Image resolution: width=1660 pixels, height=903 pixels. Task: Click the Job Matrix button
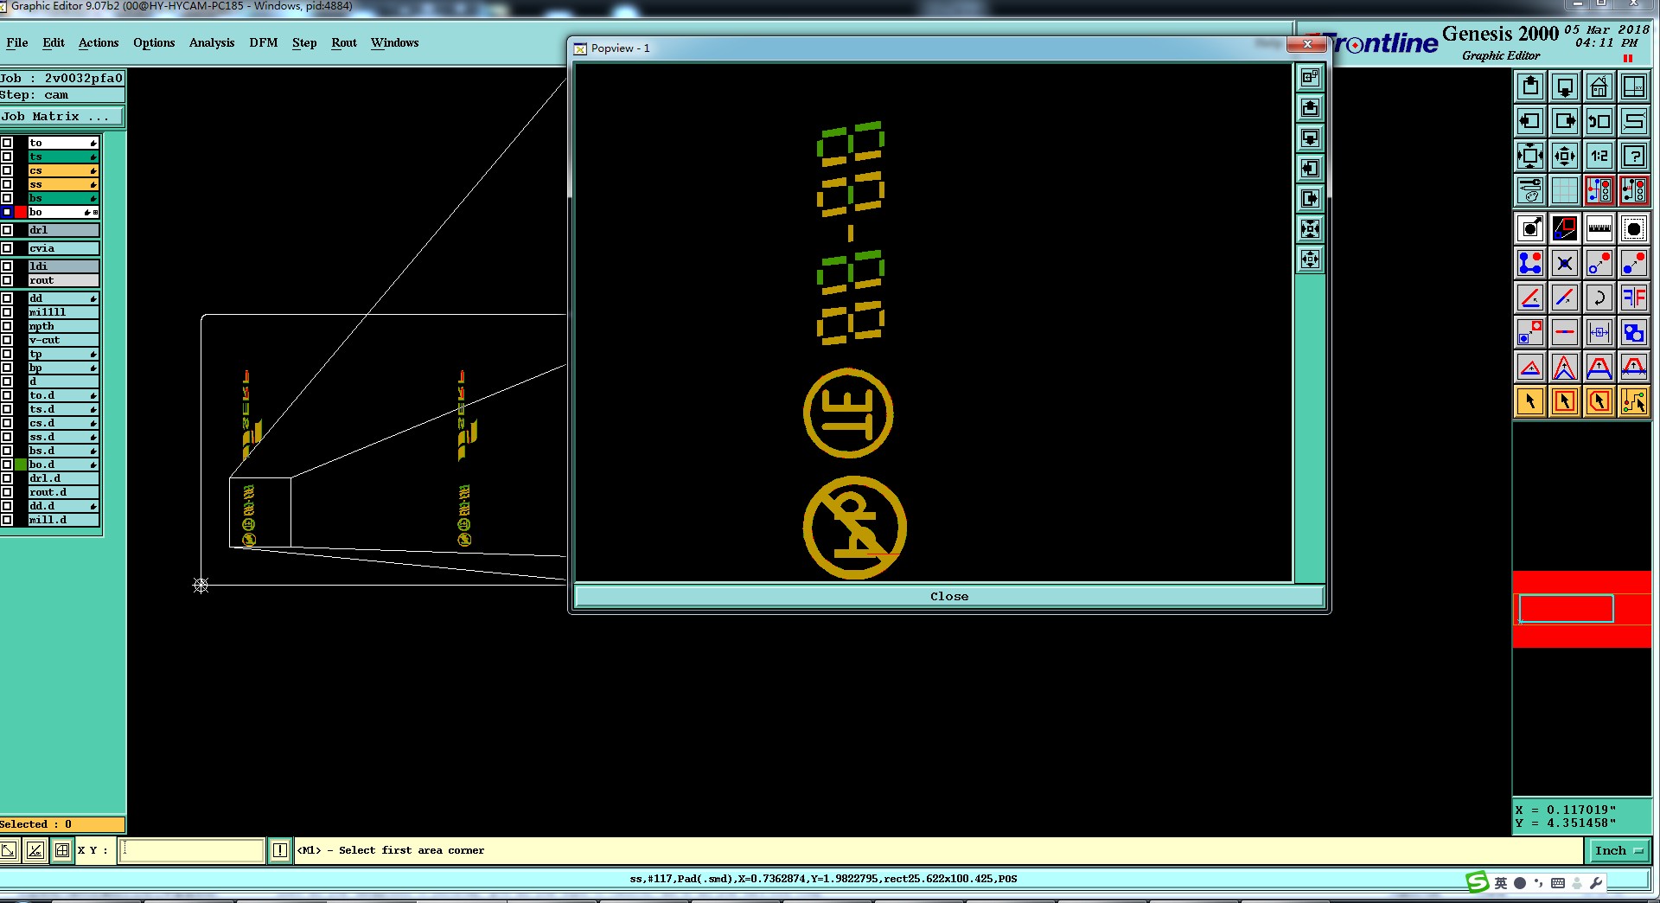tap(61, 116)
